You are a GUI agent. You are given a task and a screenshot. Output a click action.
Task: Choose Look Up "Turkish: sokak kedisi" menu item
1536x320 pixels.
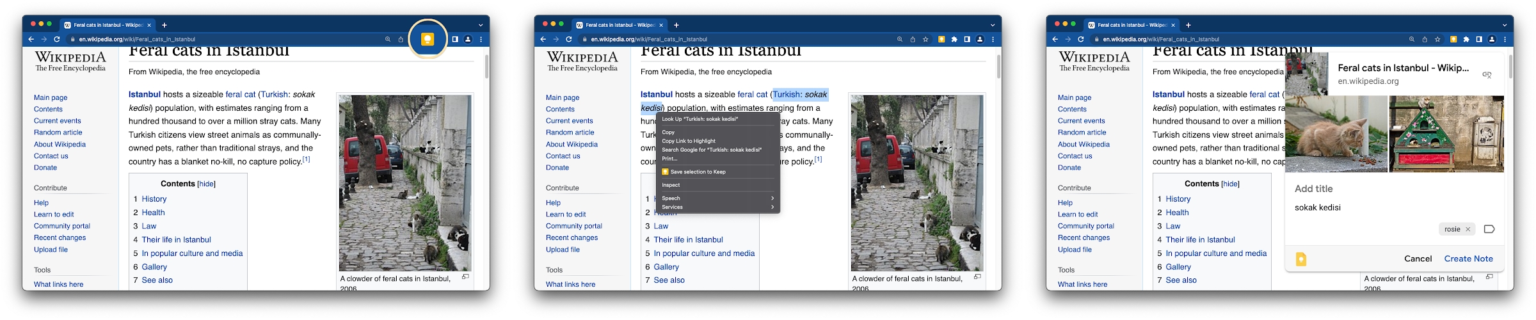pyautogui.click(x=717, y=119)
